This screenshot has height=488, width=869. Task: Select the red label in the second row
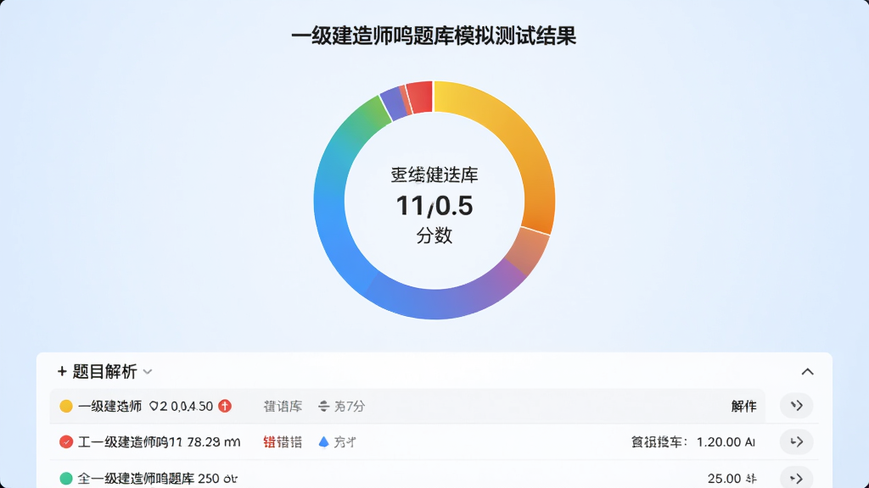click(269, 442)
